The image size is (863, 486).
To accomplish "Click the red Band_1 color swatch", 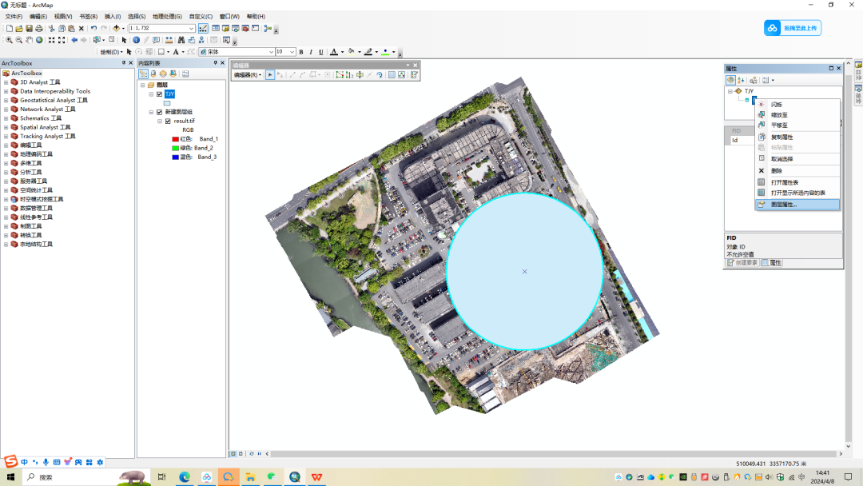I will (176, 139).
